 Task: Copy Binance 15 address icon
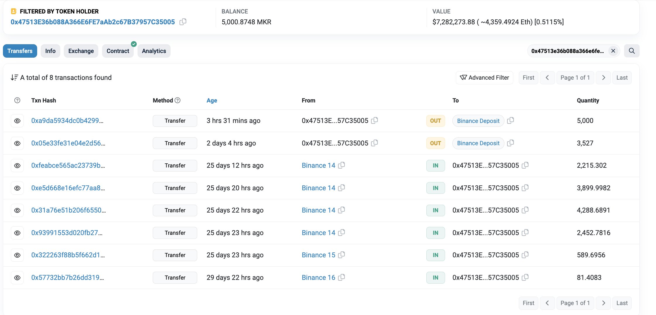[341, 255]
